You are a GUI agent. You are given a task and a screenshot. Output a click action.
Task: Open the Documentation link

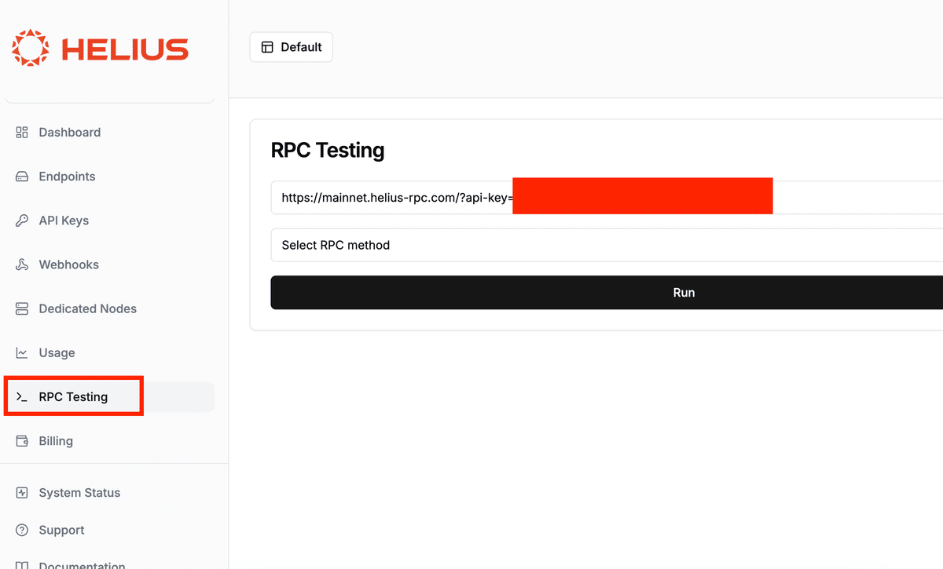pyautogui.click(x=82, y=564)
